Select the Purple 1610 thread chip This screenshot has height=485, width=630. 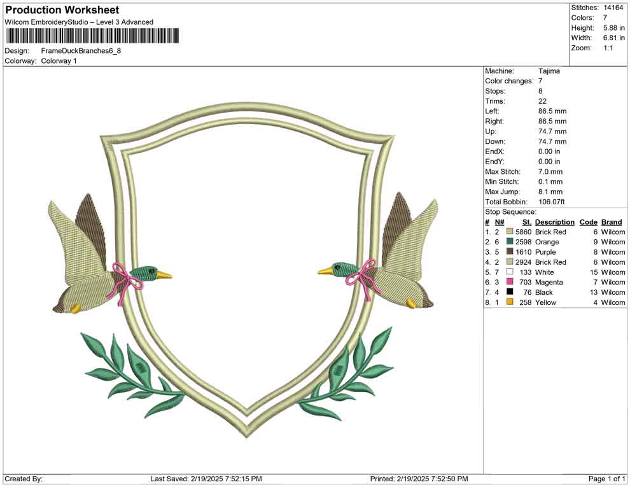(x=509, y=252)
